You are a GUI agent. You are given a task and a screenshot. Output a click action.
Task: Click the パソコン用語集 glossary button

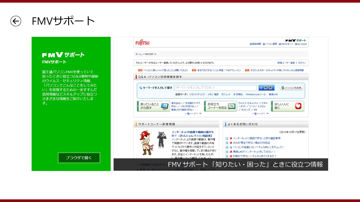tap(291, 88)
